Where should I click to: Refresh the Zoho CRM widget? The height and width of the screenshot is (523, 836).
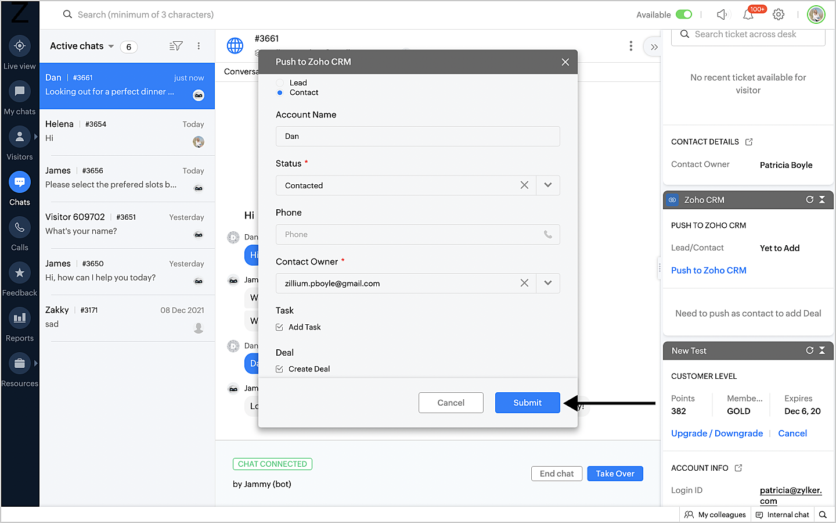pos(809,199)
